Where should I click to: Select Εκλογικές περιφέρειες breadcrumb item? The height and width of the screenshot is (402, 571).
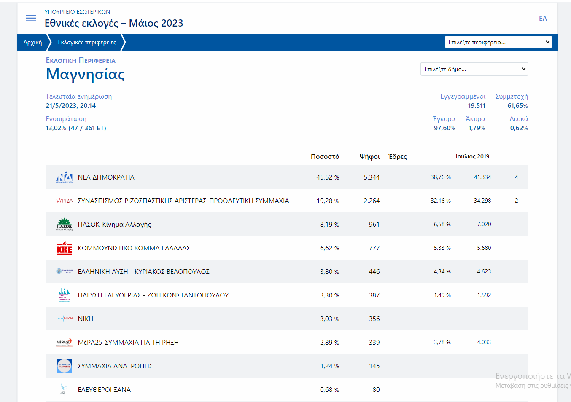coord(87,42)
